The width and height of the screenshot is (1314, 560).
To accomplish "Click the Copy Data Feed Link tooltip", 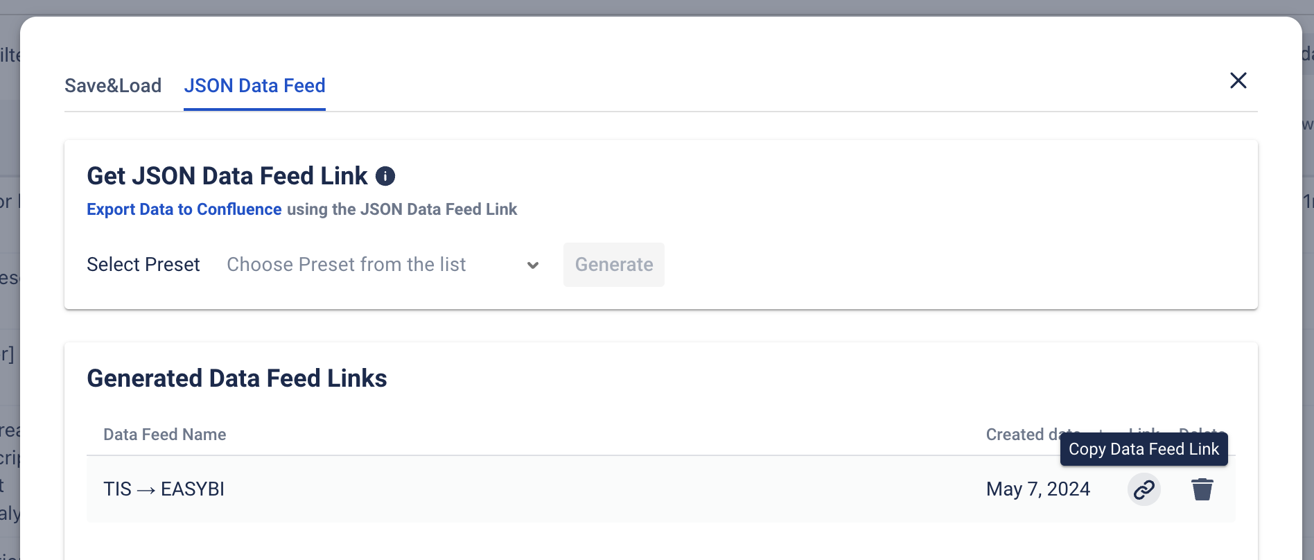I will [1143, 449].
